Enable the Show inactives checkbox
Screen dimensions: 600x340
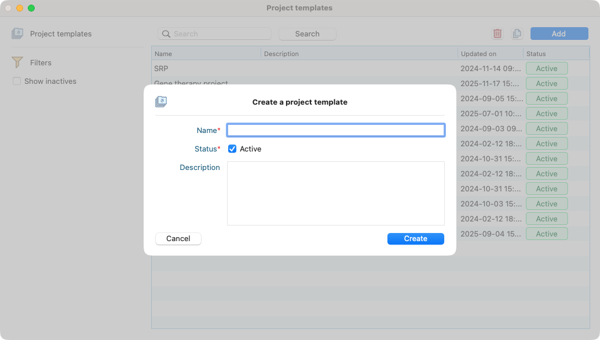[x=17, y=82]
